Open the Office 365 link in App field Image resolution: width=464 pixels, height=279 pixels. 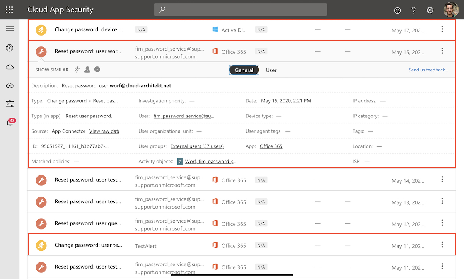click(x=271, y=146)
